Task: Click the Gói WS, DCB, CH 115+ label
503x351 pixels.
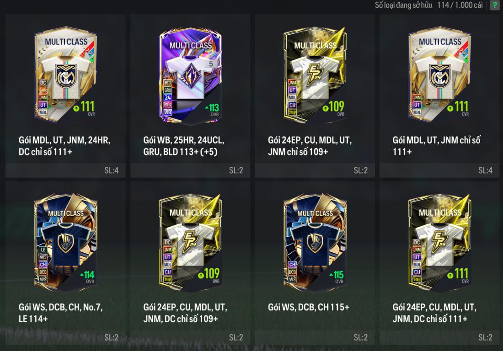Action: tap(309, 307)
